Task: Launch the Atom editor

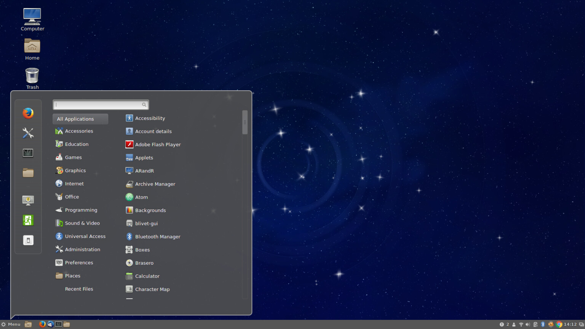Action: click(x=141, y=197)
